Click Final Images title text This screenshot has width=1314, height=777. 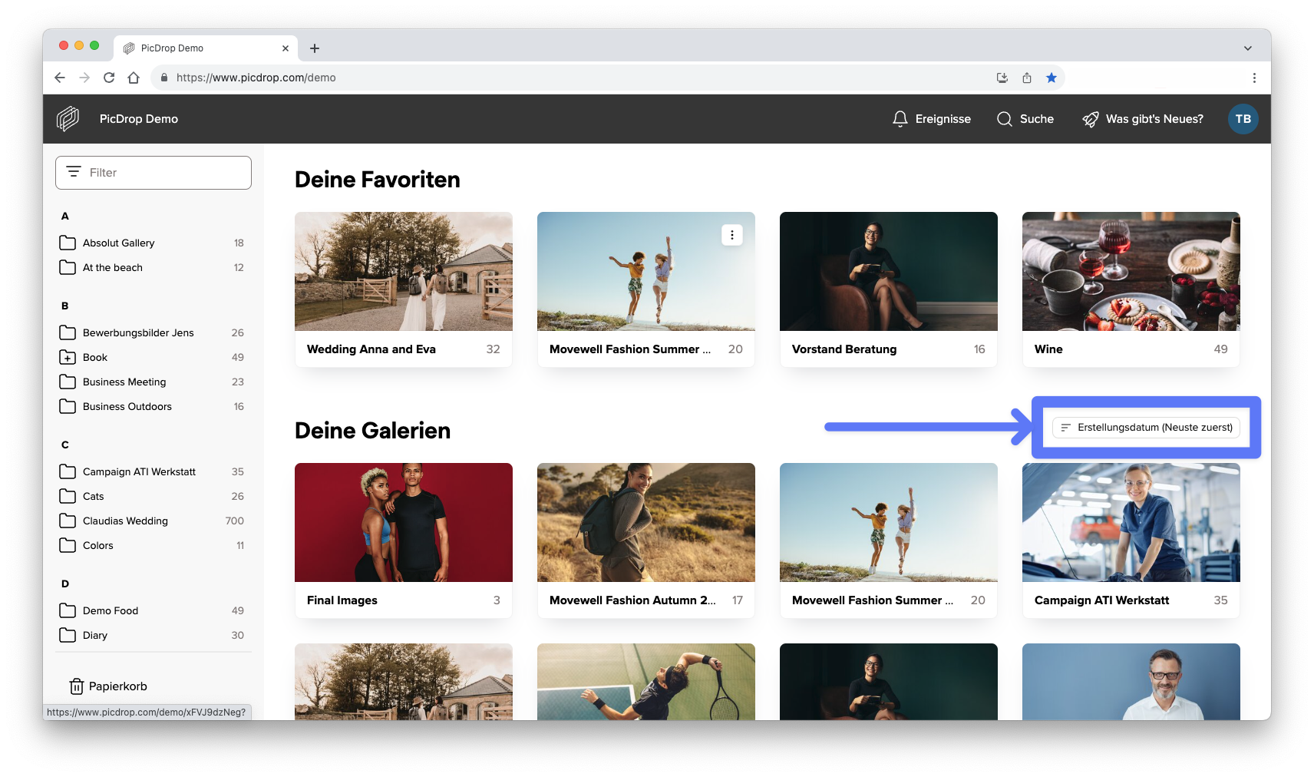coord(342,600)
